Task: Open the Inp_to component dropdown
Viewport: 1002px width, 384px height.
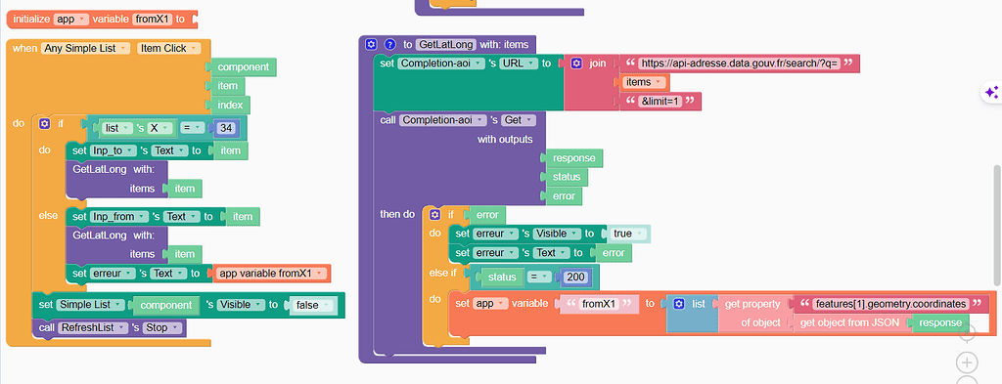Action: click(114, 150)
